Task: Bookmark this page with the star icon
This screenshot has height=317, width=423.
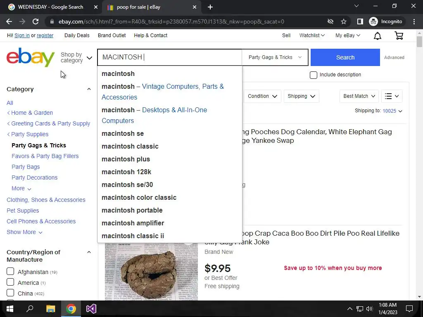Action: pyautogui.click(x=343, y=21)
